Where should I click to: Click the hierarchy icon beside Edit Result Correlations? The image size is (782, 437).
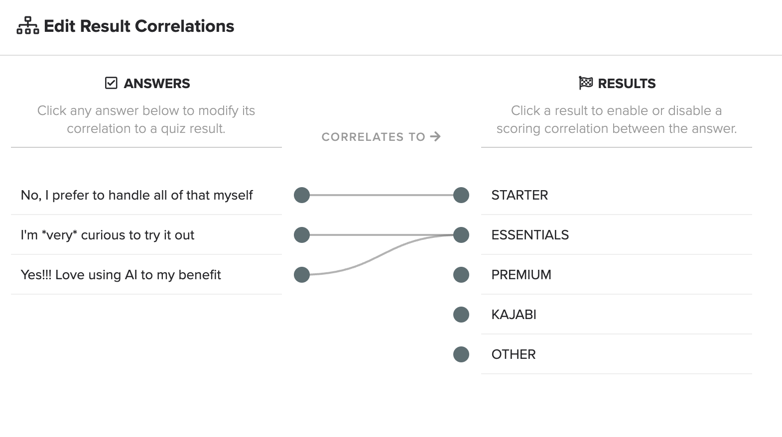[28, 26]
